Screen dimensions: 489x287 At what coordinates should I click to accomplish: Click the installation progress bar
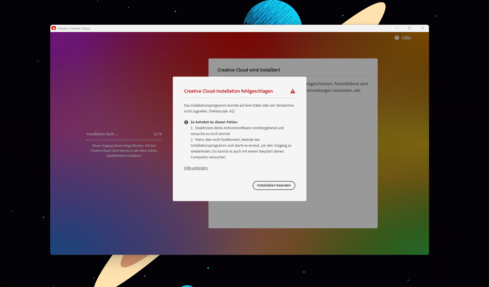click(x=124, y=140)
